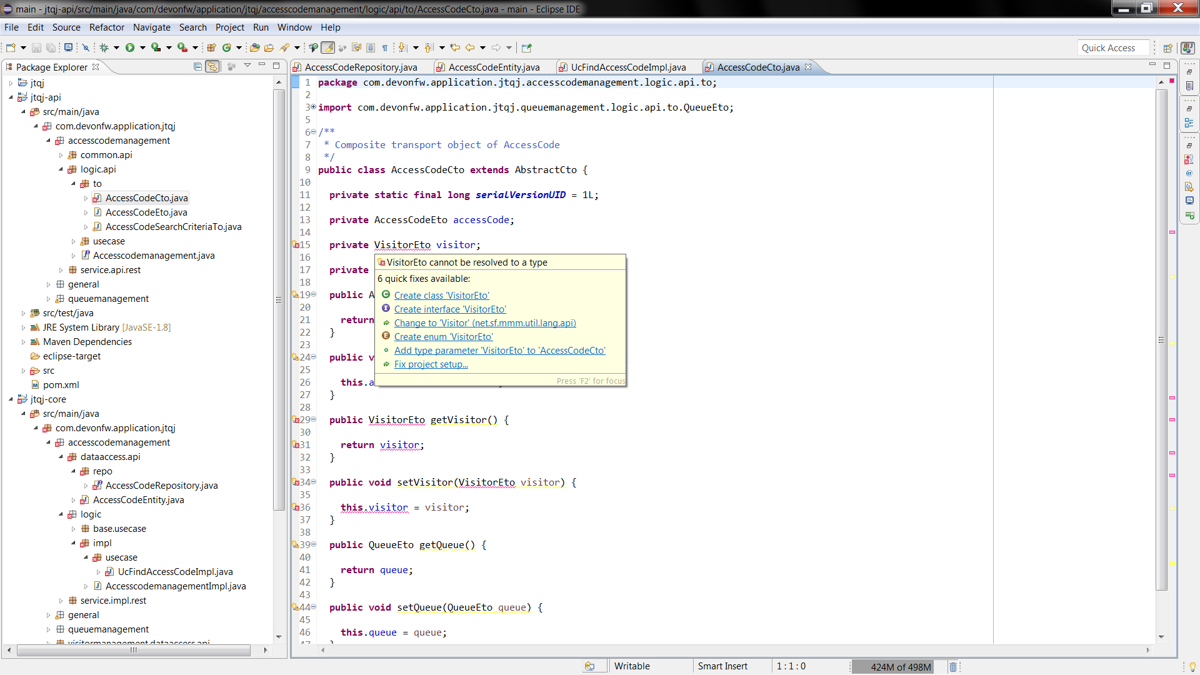
Task: Start a Debug session via the bug icon
Action: point(103,47)
